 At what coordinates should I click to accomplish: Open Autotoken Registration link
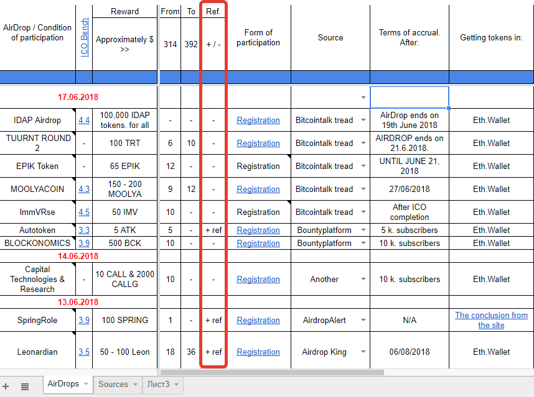[258, 230]
